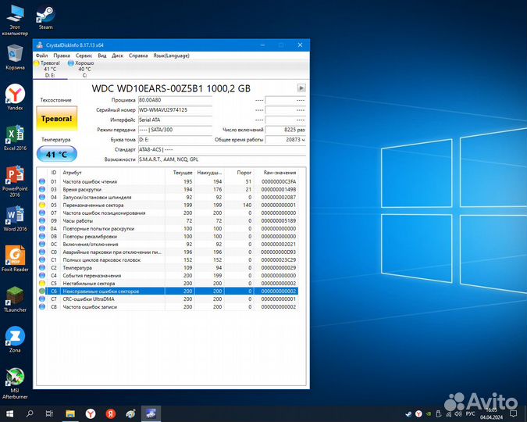This screenshot has height=422, width=527.
Task: Click the yellow status dot for attribute C5
Action: tap(42, 283)
